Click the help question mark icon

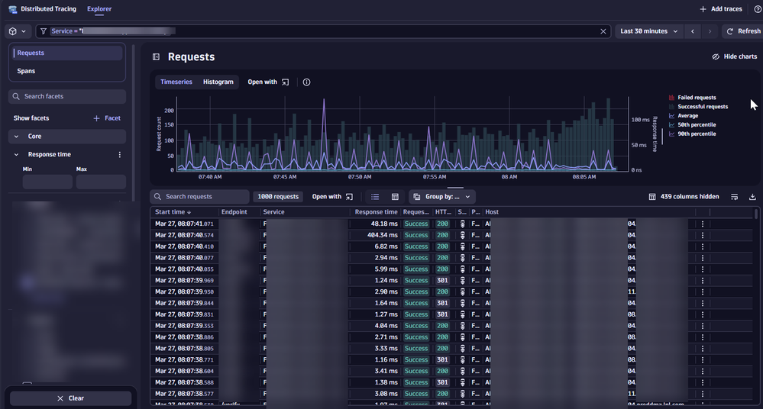click(756, 9)
